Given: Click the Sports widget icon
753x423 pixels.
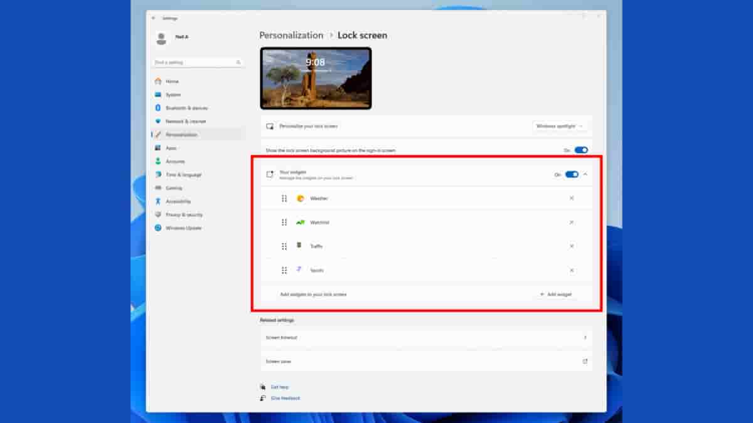Looking at the screenshot, I should (299, 269).
